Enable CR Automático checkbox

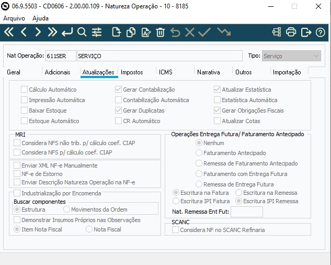[118, 121]
